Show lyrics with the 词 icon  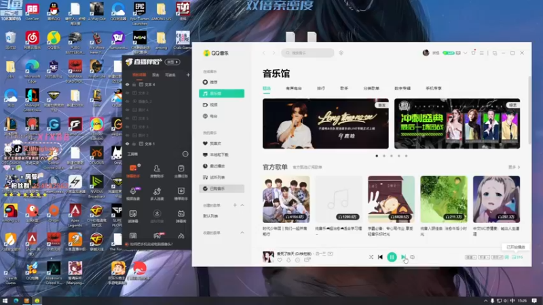pyautogui.click(x=506, y=258)
